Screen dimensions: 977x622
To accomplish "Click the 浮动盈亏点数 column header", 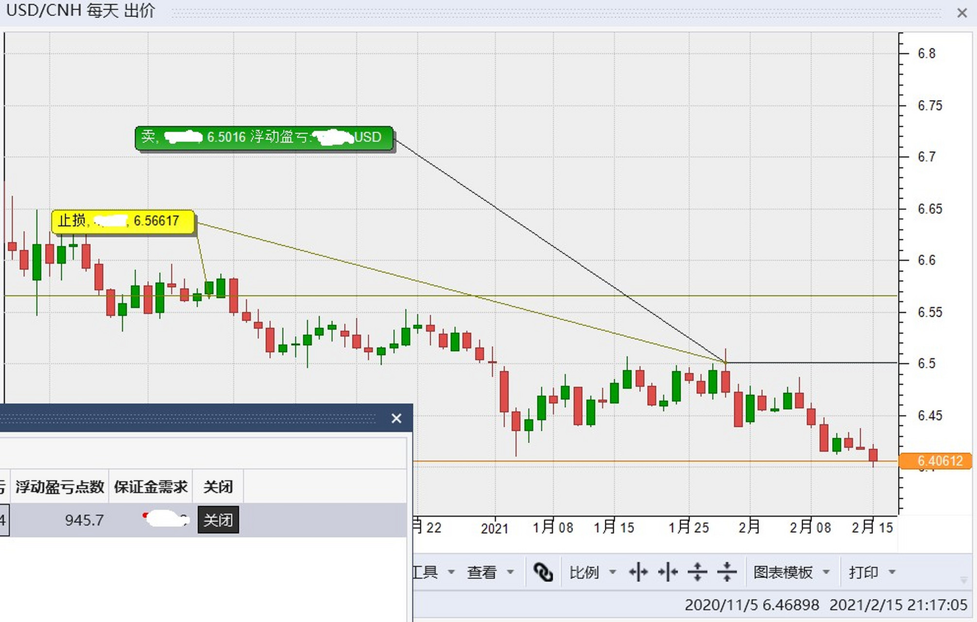I will click(60, 486).
